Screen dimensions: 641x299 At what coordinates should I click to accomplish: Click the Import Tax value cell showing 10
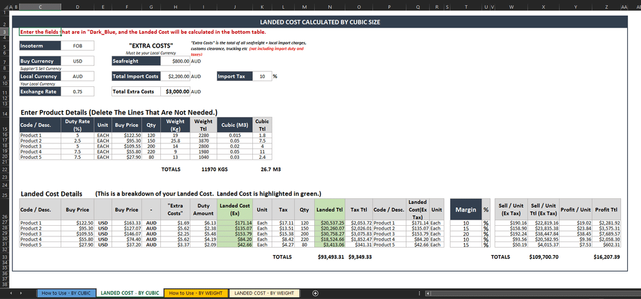click(262, 76)
